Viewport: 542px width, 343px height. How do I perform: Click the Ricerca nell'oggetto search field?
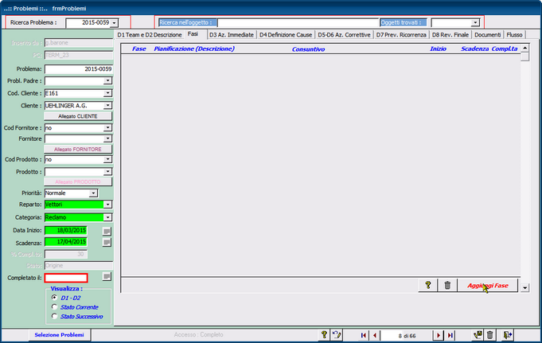coord(298,23)
